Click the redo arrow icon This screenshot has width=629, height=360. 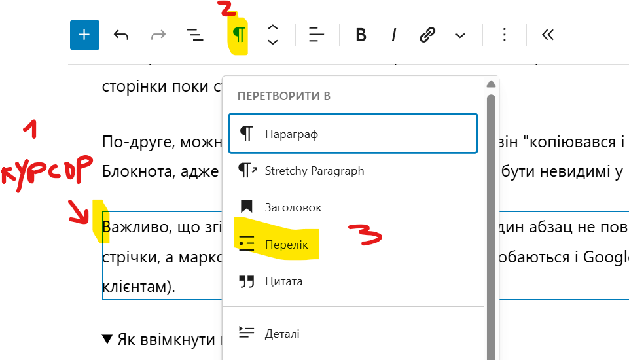(x=158, y=35)
